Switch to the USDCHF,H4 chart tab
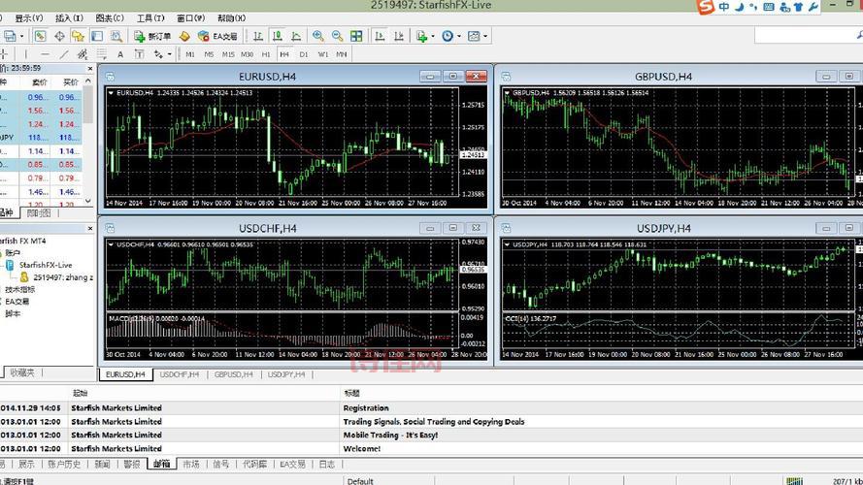Viewport: 863px width, 485px height. tap(180, 374)
